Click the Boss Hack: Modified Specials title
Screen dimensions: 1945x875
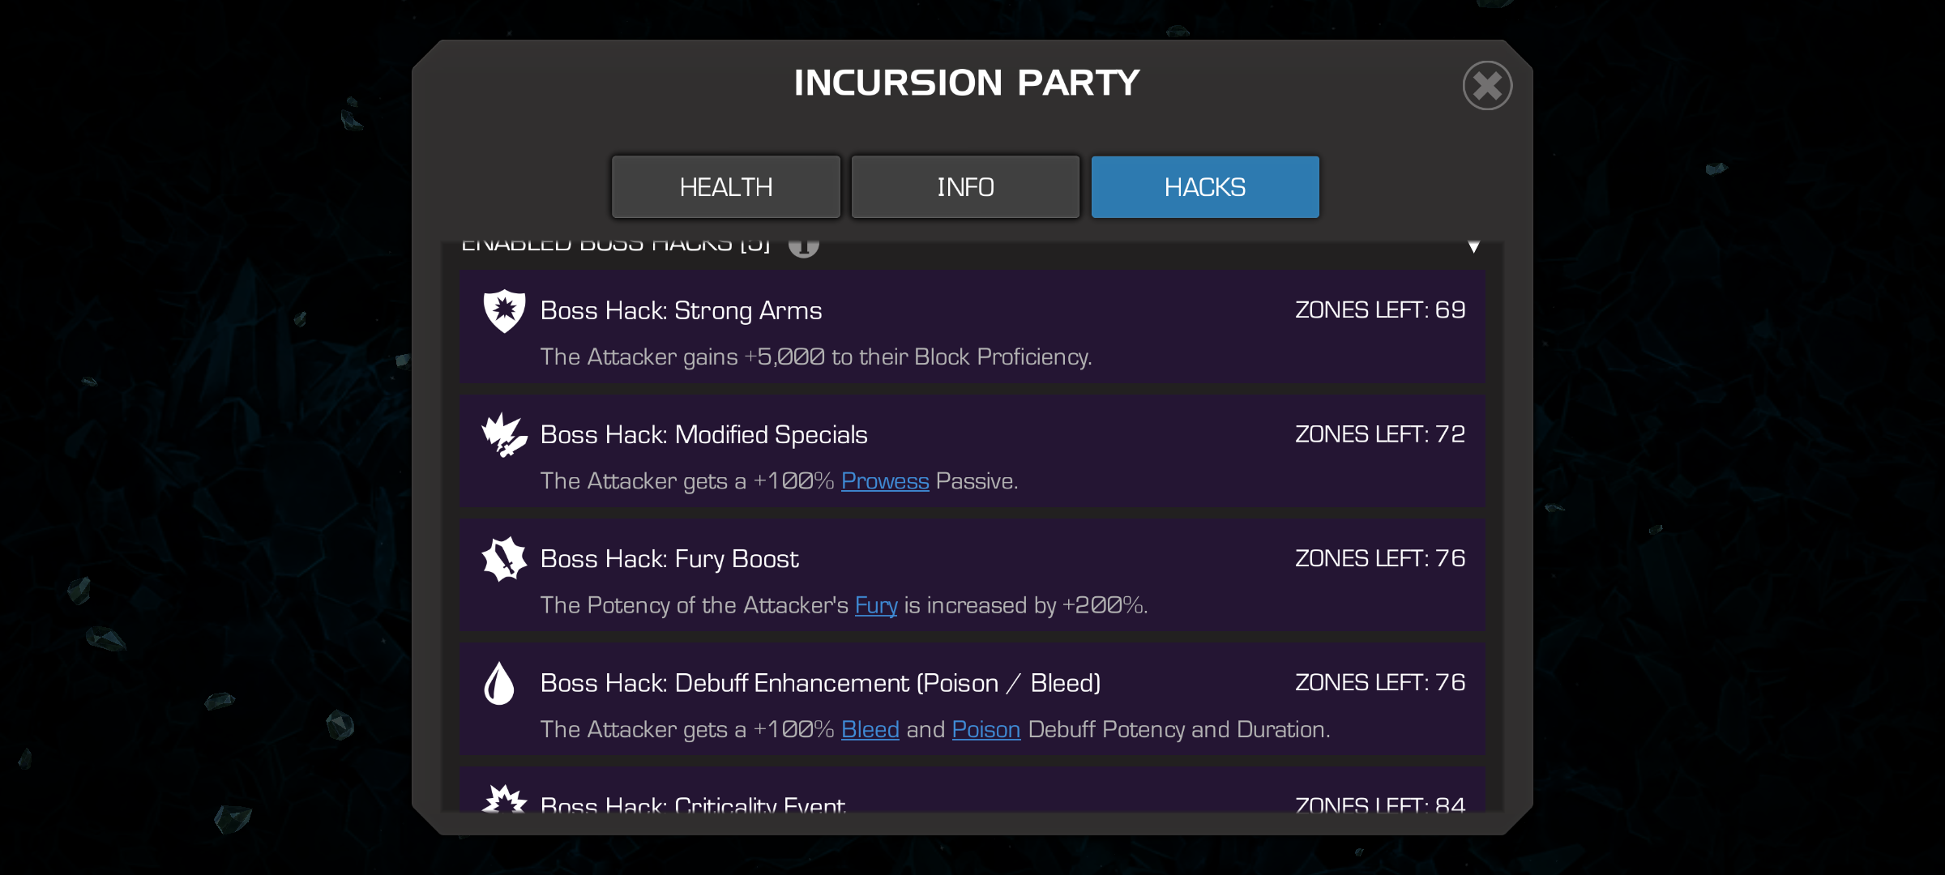point(703,435)
